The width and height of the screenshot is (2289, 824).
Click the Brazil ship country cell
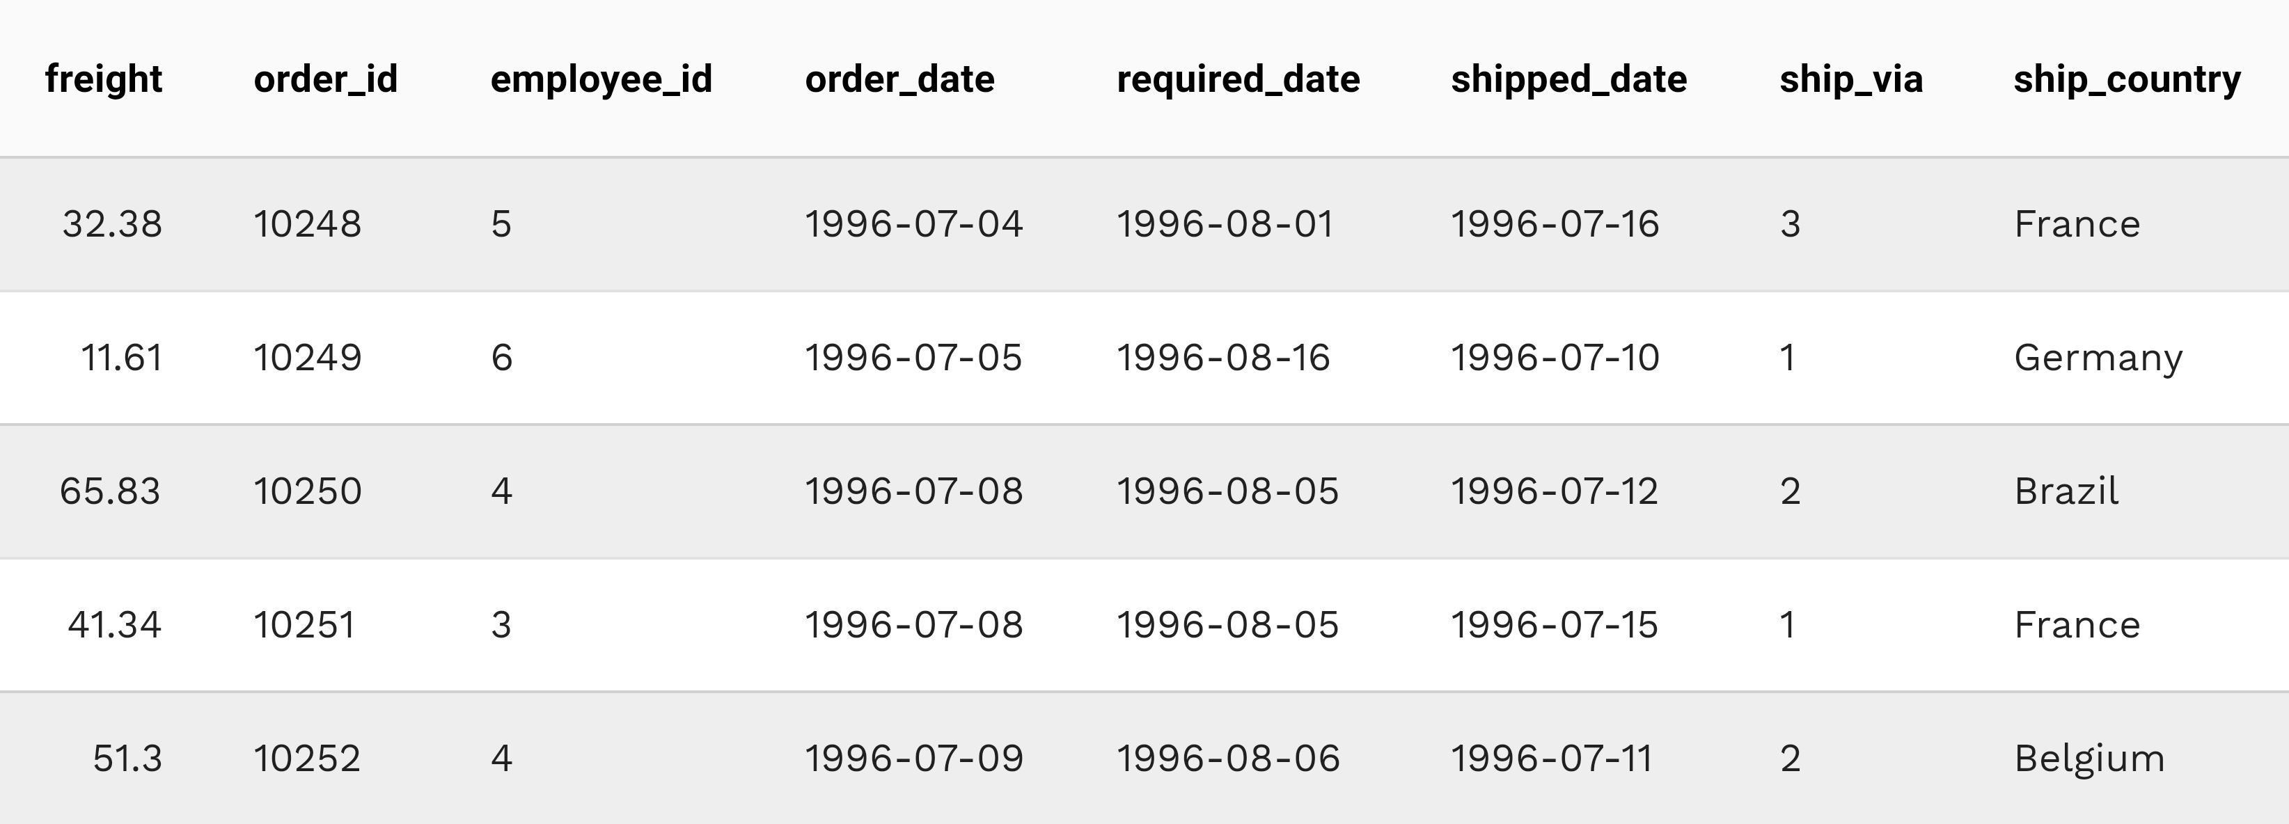2066,491
